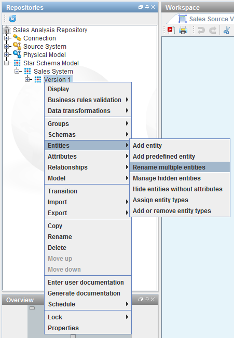
Task: Click the printer icon in Workspace toolbar
Action: [183, 30]
